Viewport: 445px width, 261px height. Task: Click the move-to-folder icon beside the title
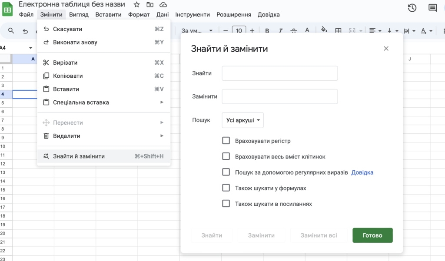click(x=150, y=4)
